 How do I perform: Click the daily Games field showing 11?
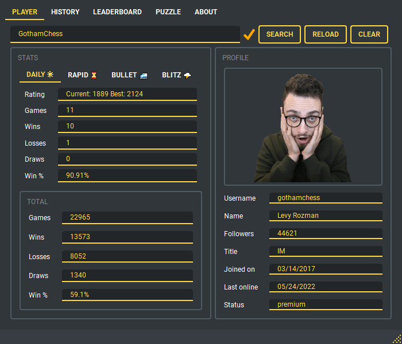click(127, 110)
